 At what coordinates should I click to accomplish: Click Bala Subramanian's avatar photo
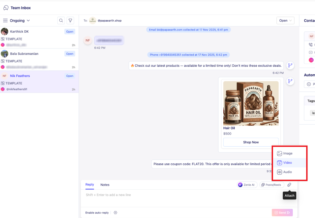4,53
